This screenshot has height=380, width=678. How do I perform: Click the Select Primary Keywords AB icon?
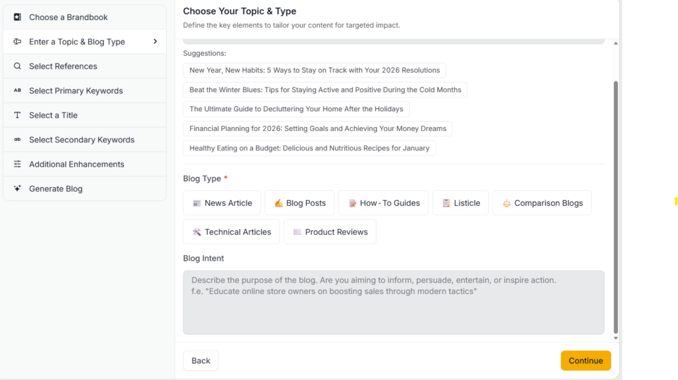17,91
